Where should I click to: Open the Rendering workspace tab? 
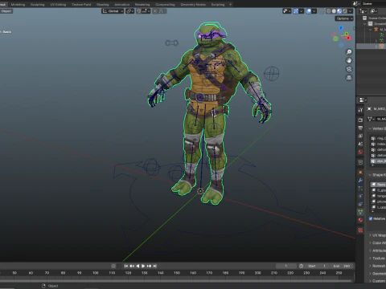coord(142,4)
